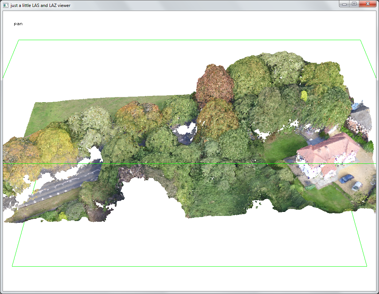Viewport: 379px width, 294px height.
Task: Select the silver car beside the blue car
Action: (x=357, y=186)
